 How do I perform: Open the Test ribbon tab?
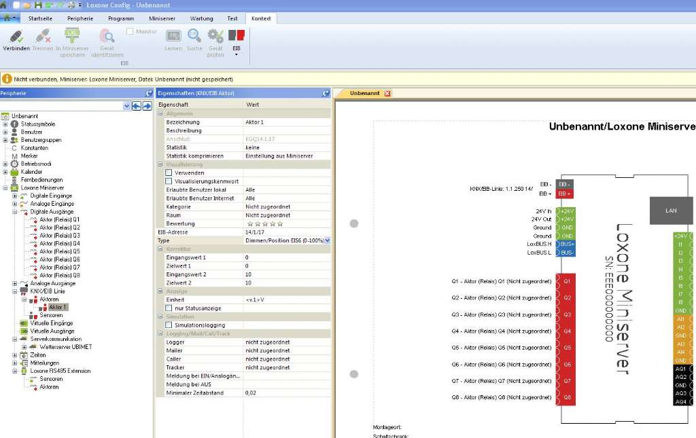click(232, 18)
